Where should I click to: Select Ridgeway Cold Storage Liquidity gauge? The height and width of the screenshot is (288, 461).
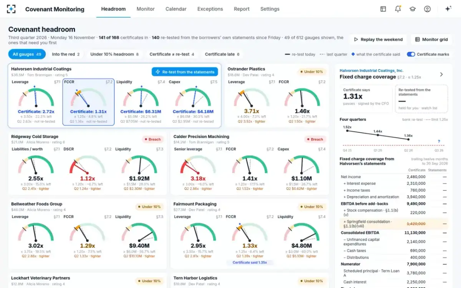(139, 169)
